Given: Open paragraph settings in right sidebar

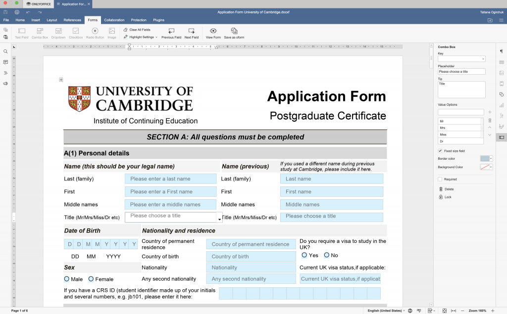Looking at the screenshot, I should coord(501,51).
